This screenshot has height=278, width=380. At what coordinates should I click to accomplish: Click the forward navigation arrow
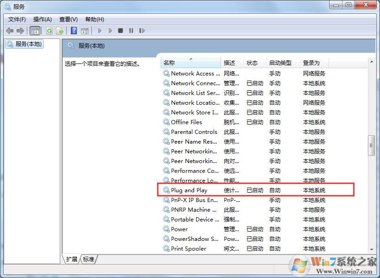coord(21,31)
